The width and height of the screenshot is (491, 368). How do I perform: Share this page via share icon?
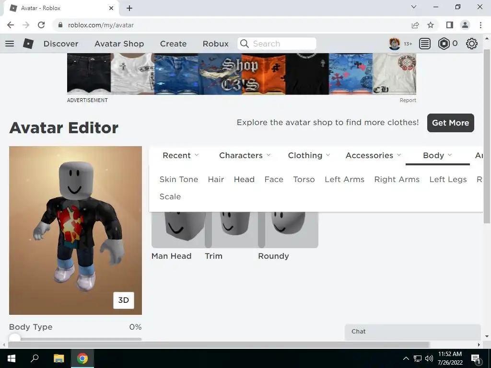415,25
